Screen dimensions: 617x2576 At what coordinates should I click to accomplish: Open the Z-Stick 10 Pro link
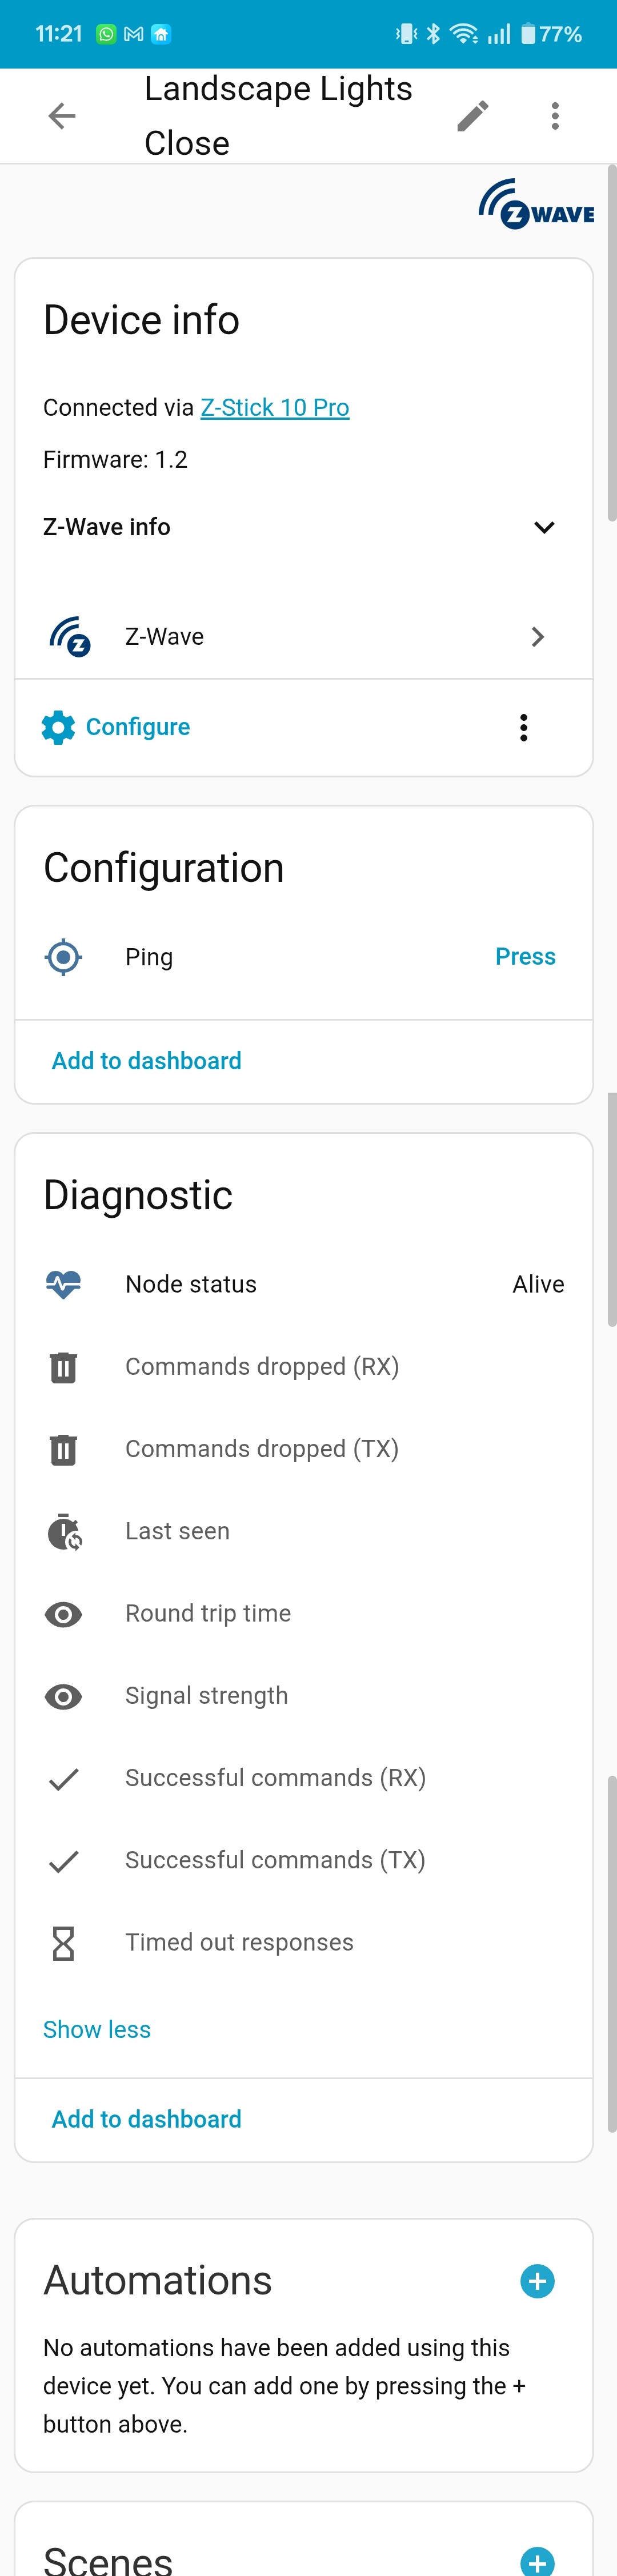[275, 408]
